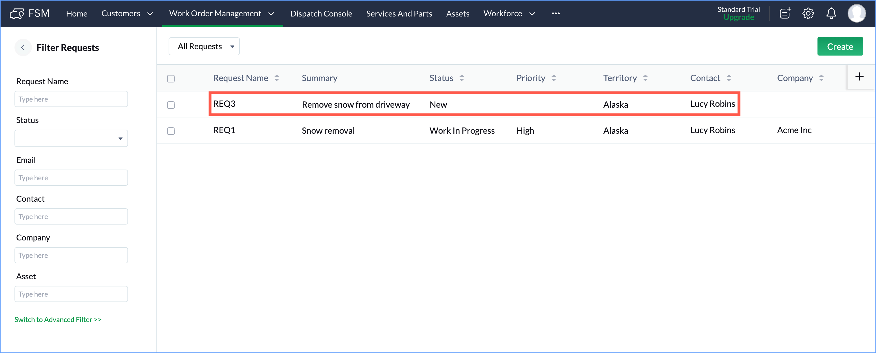This screenshot has width=876, height=353.
Task: Open the Dispatch Console tab
Action: [x=321, y=14]
